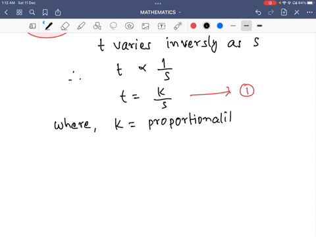Image resolution: width=316 pixels, height=237 pixels.
Task: Select the Laser pointer tool
Action: coord(178,26)
